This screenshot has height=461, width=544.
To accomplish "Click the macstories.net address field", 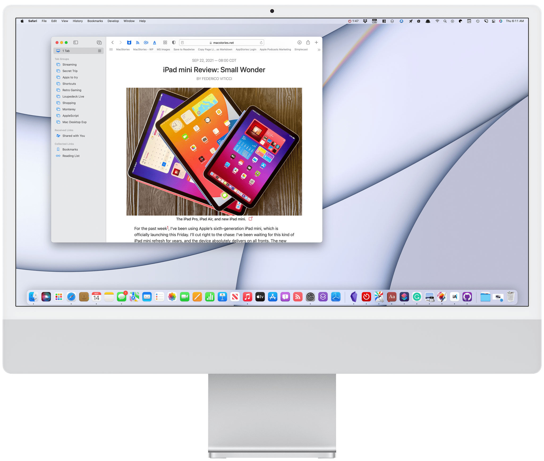I will (x=222, y=43).
